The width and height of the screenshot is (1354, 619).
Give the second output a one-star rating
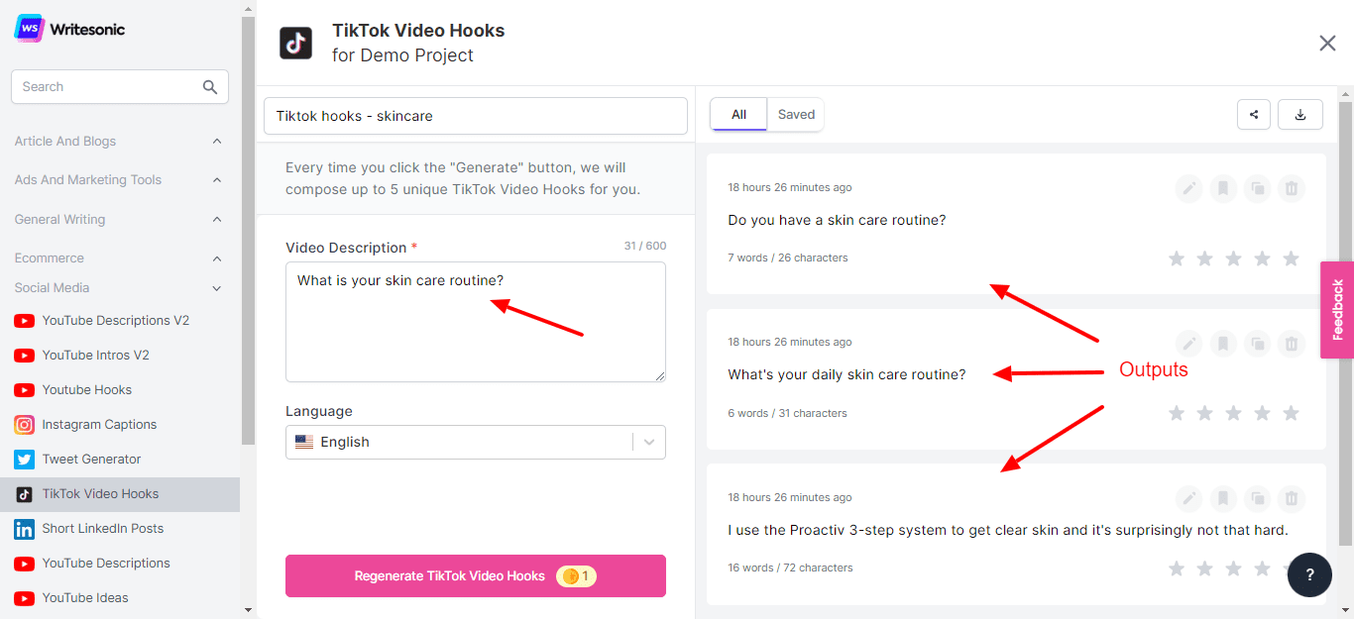[x=1177, y=413]
